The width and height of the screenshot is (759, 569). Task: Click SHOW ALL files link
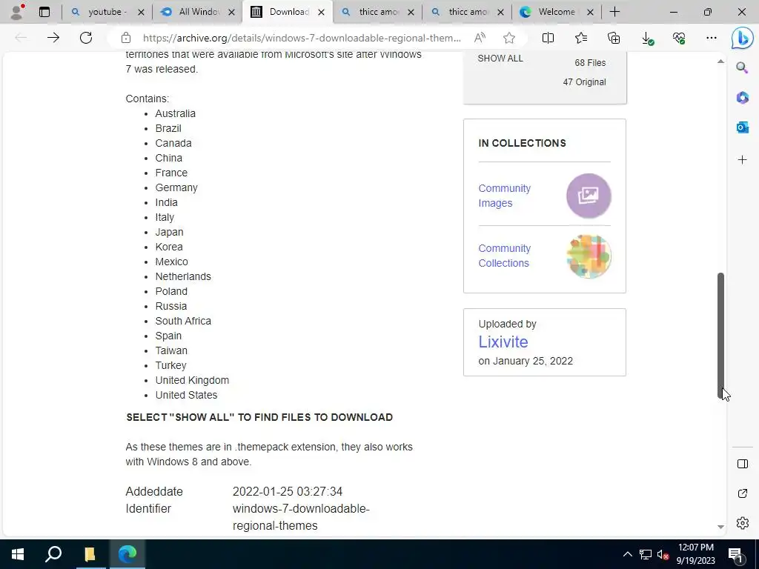click(x=500, y=59)
